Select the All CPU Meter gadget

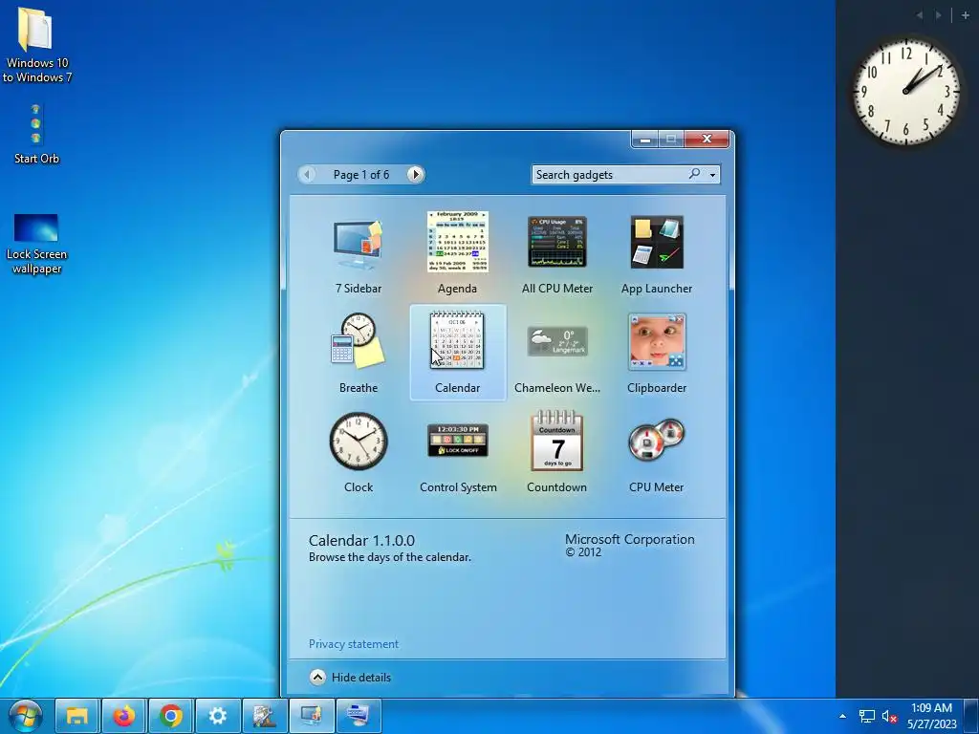point(557,254)
